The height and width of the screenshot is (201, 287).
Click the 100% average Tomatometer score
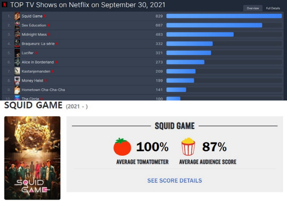(x=152, y=147)
